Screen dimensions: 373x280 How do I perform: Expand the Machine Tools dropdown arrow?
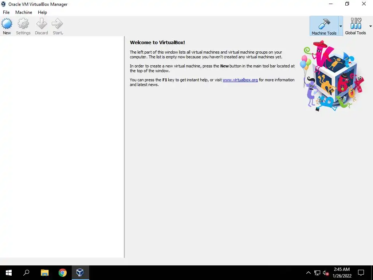click(341, 26)
